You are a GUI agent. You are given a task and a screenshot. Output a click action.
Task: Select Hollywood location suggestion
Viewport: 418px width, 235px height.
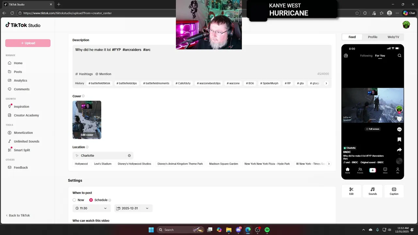pyautogui.click(x=81, y=164)
